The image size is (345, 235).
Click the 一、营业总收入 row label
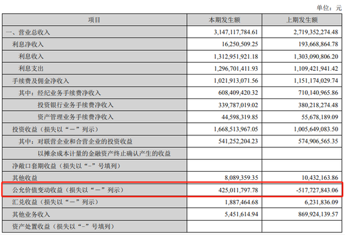pos(28,33)
